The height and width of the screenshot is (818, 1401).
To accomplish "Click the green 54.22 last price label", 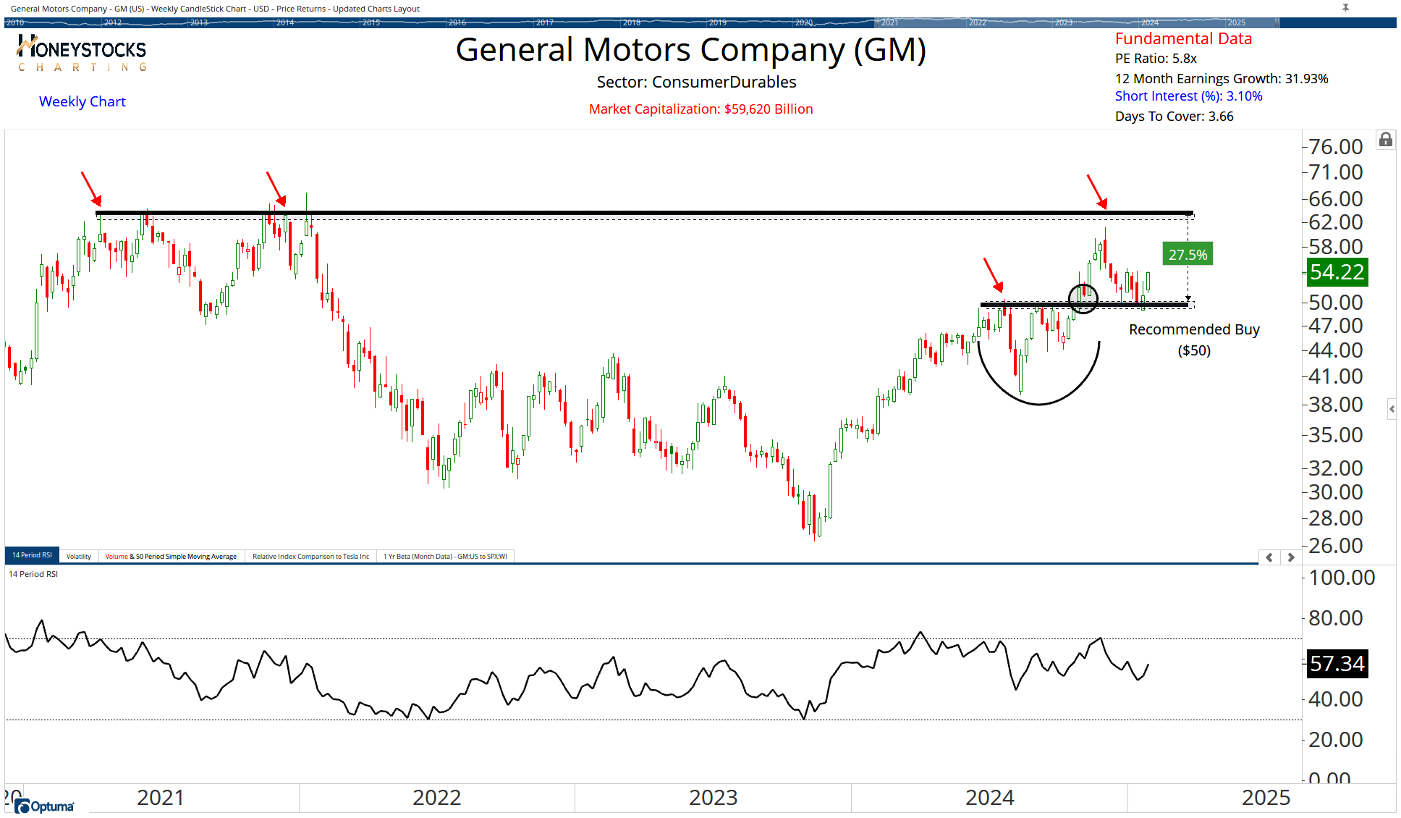I will tap(1337, 272).
